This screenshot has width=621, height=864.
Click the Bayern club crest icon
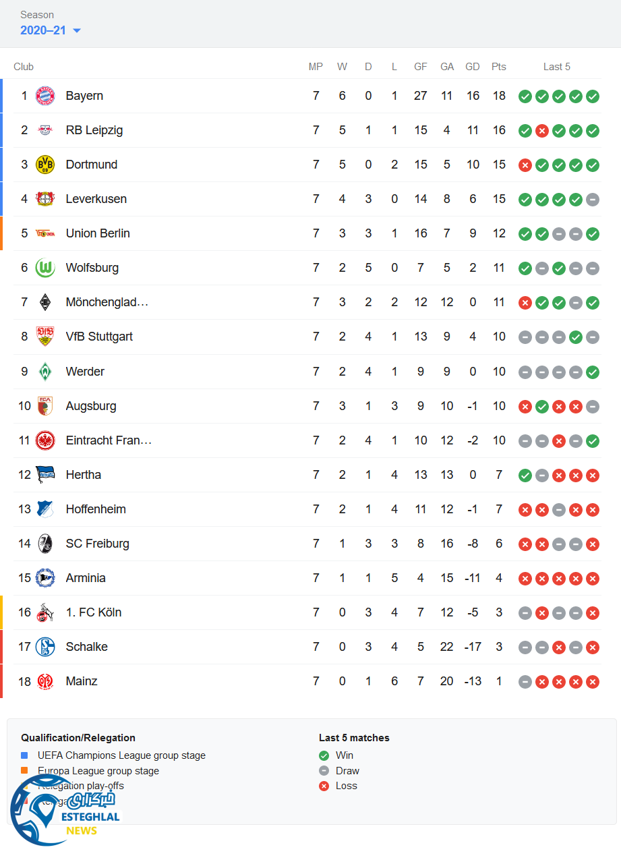45,96
